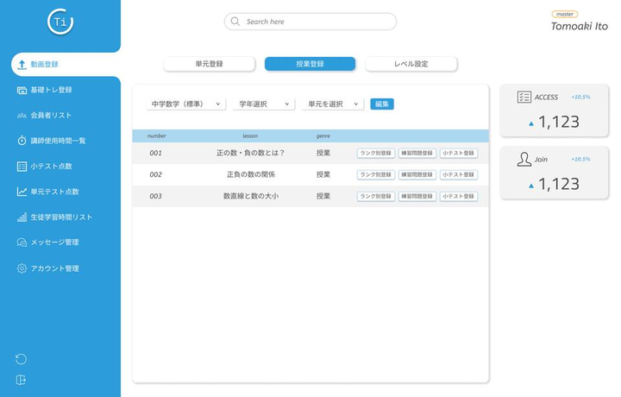The image size is (621, 397).
Task: Click the logout door icon in sidebar
Action: coord(21,380)
